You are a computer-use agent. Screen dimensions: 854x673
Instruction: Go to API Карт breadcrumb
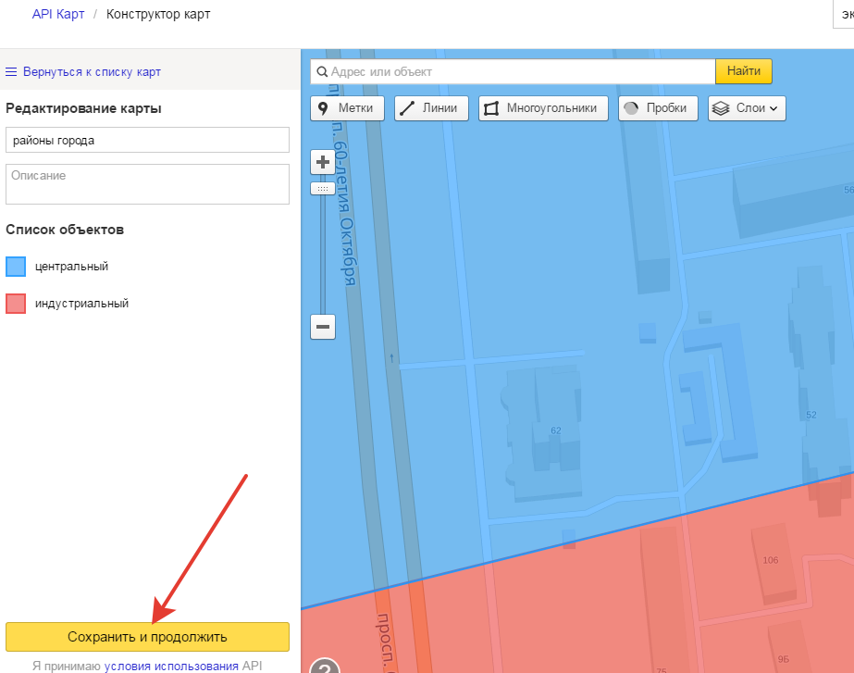(58, 15)
